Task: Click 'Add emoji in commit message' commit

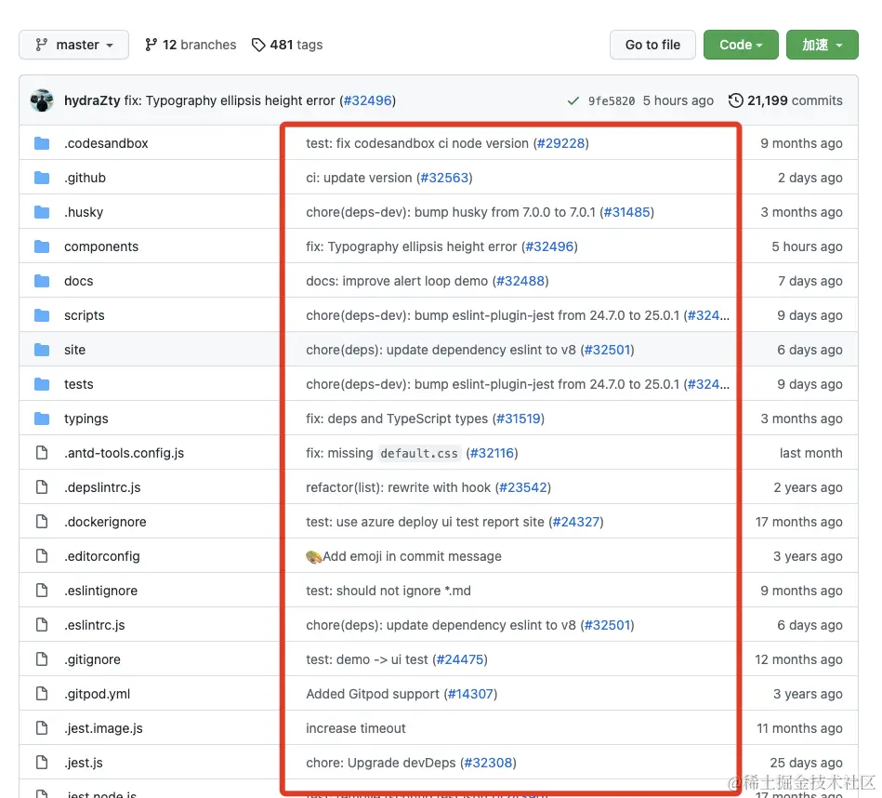Action: click(x=404, y=556)
